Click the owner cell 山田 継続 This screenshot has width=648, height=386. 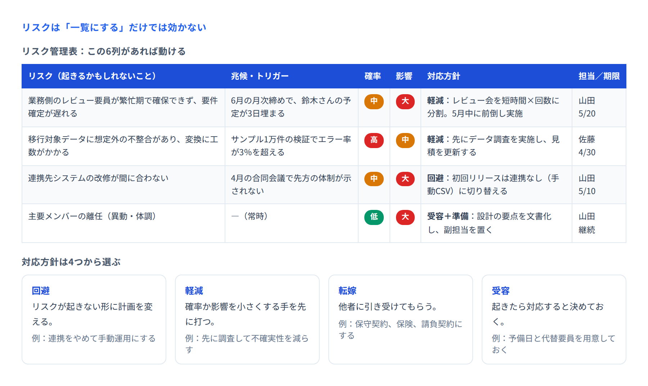[x=599, y=223]
